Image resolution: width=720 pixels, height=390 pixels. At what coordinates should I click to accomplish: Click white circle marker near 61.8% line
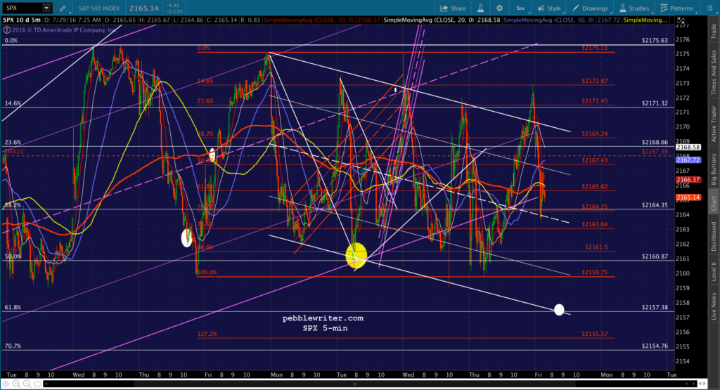tap(559, 310)
